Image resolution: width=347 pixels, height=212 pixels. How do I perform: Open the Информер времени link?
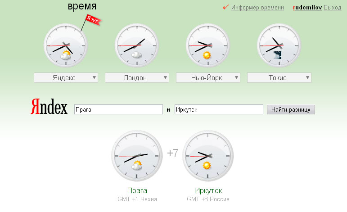[257, 8]
